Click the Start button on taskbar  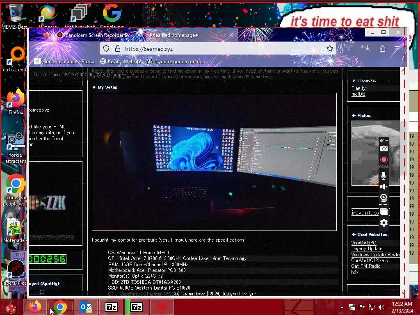(11, 307)
